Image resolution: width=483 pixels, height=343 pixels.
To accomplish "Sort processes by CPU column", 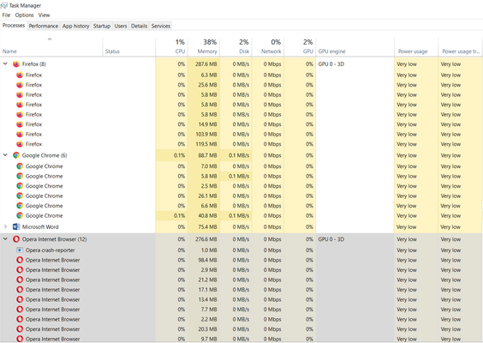I will click(171, 47).
